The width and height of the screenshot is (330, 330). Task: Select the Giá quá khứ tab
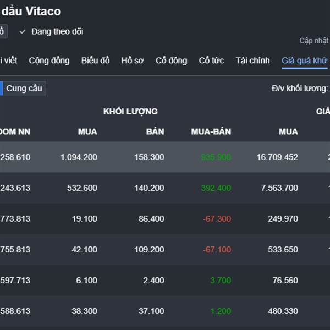point(304,61)
